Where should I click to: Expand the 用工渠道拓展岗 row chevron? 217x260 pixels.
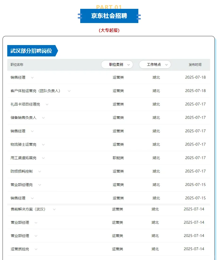tap(43, 158)
